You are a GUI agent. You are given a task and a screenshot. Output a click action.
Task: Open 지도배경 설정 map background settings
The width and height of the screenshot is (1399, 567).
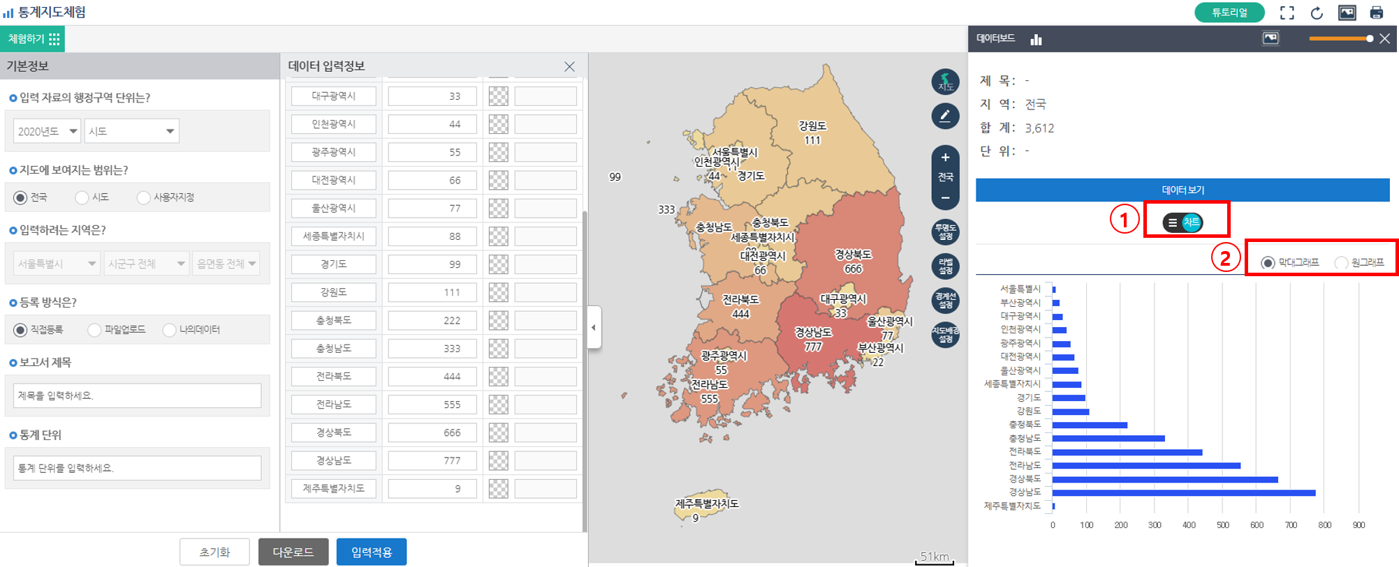pyautogui.click(x=945, y=335)
